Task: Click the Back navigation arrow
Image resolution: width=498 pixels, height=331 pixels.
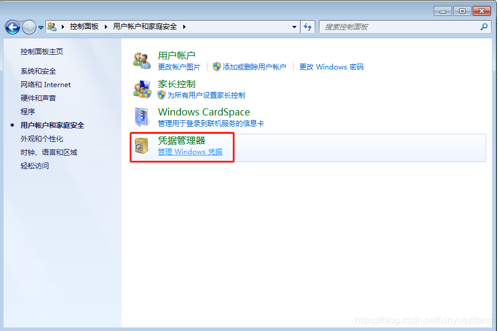Action: [x=13, y=27]
